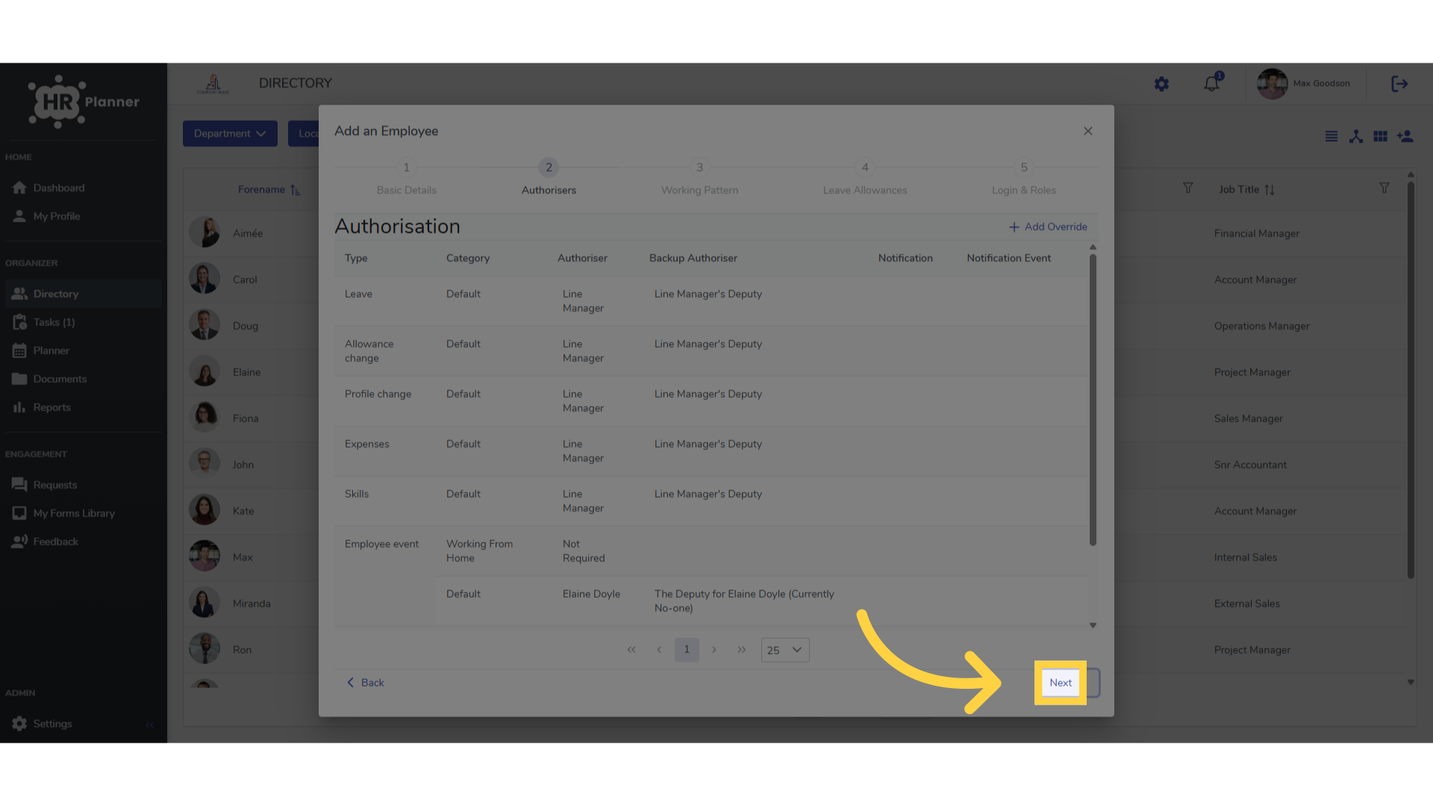Image resolution: width=1433 pixels, height=806 pixels.
Task: Switch to grid view icon
Action: click(x=1381, y=137)
